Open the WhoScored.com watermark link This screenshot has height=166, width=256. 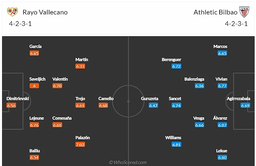[x=128, y=162]
